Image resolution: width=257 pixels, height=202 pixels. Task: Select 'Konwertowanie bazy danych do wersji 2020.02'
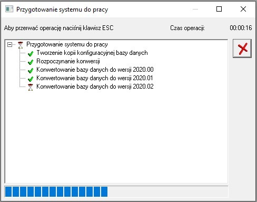click(95, 86)
